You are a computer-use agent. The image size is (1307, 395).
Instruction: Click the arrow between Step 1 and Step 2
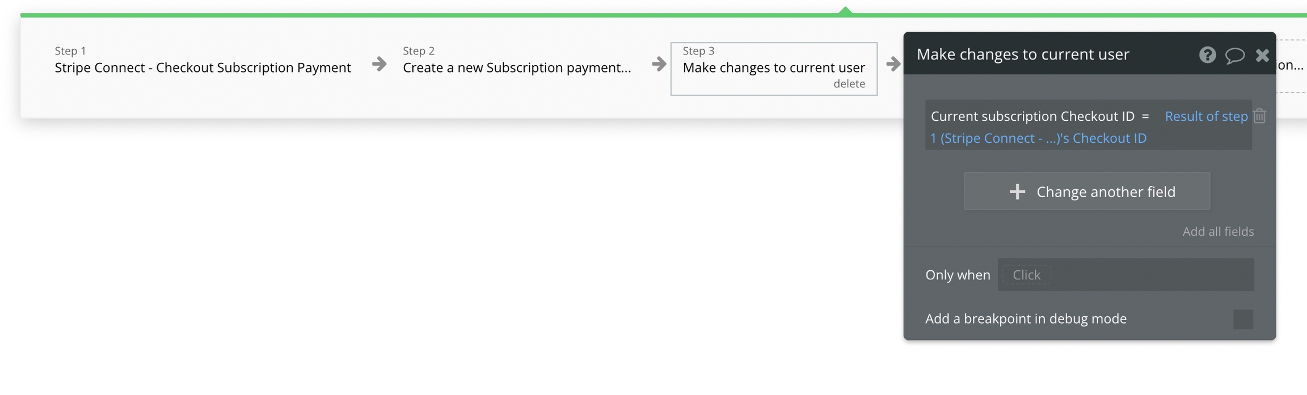[x=379, y=63]
